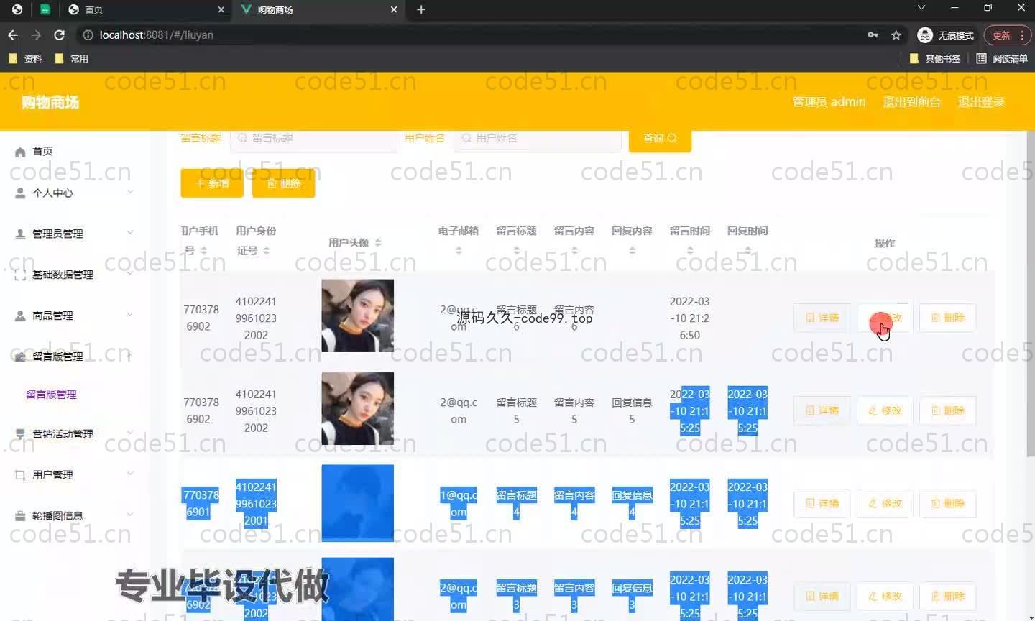Sort by 留言标题 column arrows
The height and width of the screenshot is (621, 1035).
click(x=516, y=250)
